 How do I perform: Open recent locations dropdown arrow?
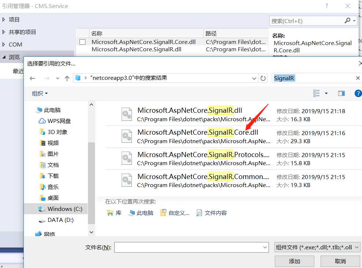[x=58, y=78]
